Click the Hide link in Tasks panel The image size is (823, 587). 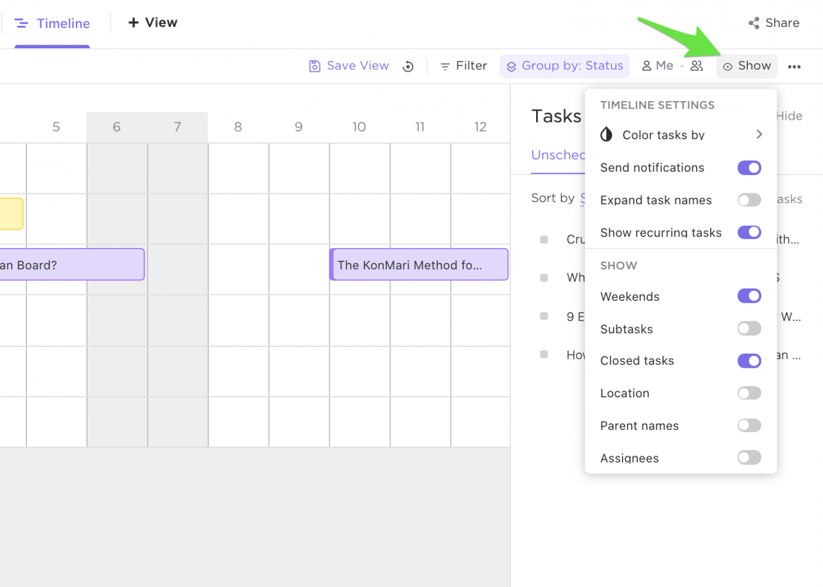click(789, 116)
